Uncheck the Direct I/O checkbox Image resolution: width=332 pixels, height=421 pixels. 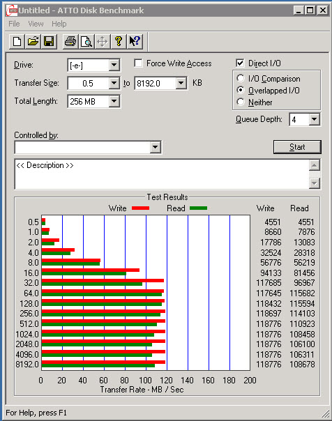tap(240, 63)
